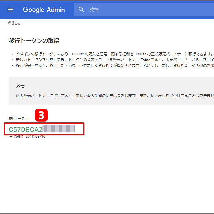214x214 pixels.
Task: Click the メモ heading in the gray box
Action: (20, 86)
